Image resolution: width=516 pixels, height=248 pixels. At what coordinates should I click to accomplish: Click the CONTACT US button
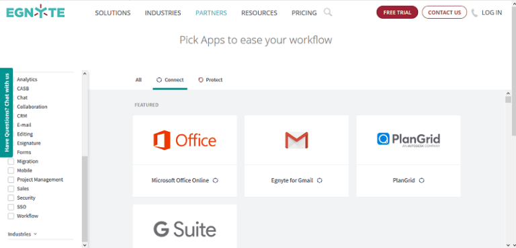point(444,13)
